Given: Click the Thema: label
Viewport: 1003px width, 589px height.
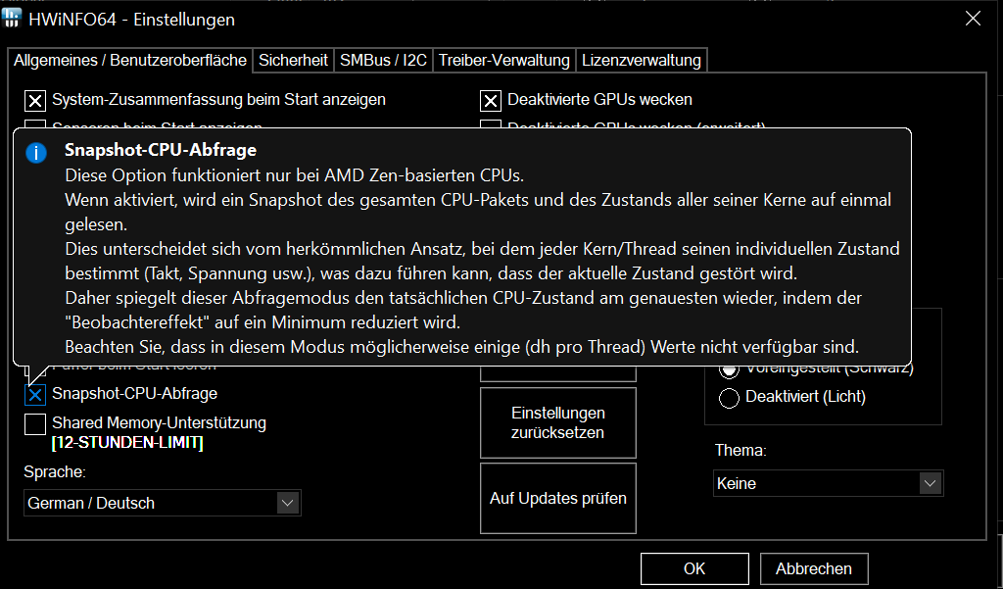Looking at the screenshot, I should [740, 450].
